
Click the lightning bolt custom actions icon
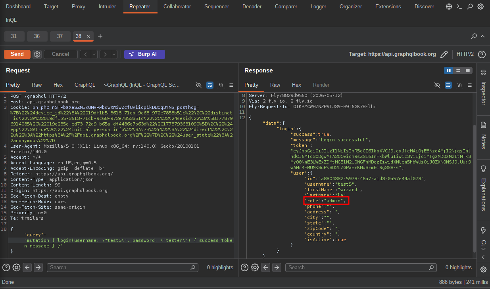(483, 230)
